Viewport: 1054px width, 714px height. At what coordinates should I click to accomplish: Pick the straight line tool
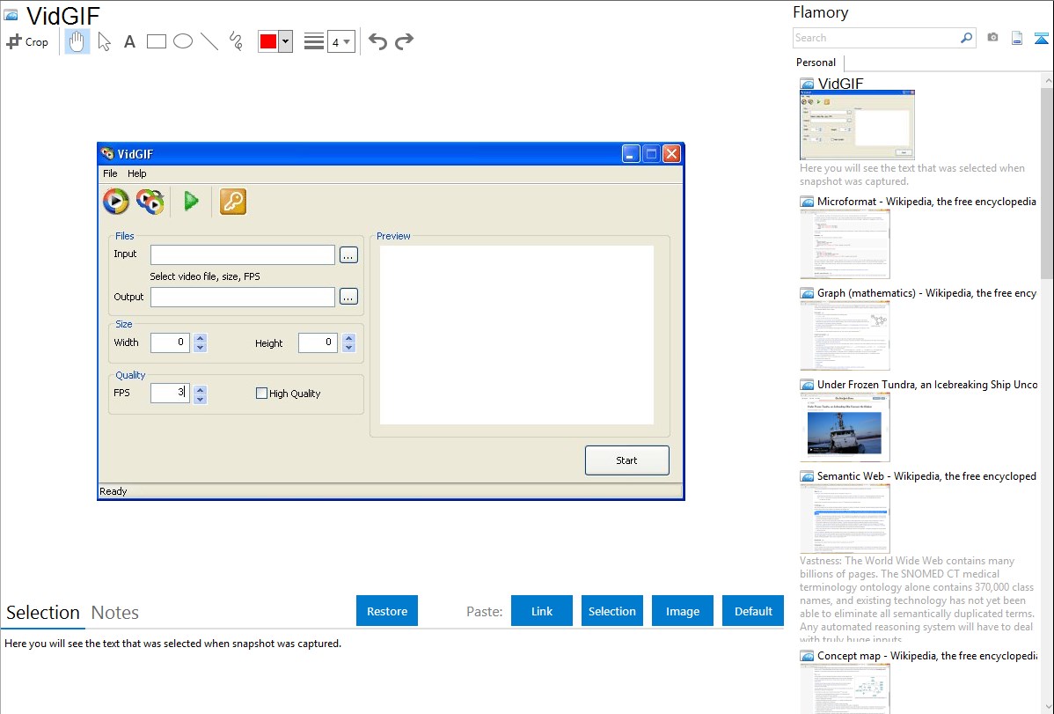click(209, 41)
